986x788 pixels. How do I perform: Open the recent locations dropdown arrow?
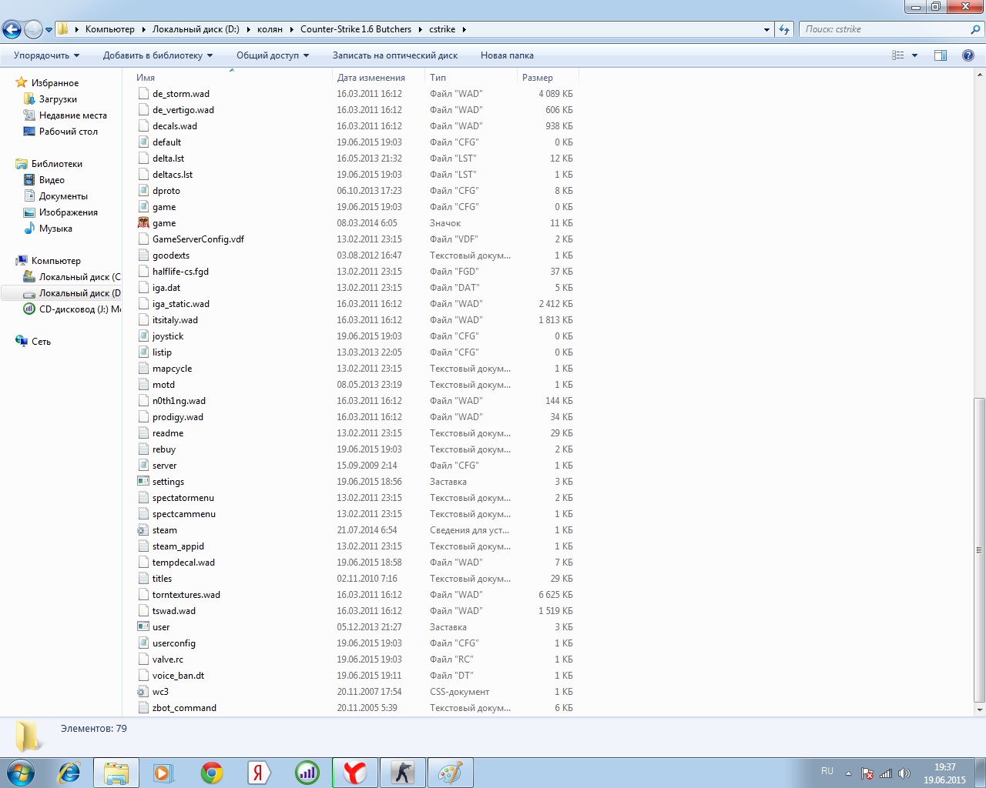(x=49, y=30)
